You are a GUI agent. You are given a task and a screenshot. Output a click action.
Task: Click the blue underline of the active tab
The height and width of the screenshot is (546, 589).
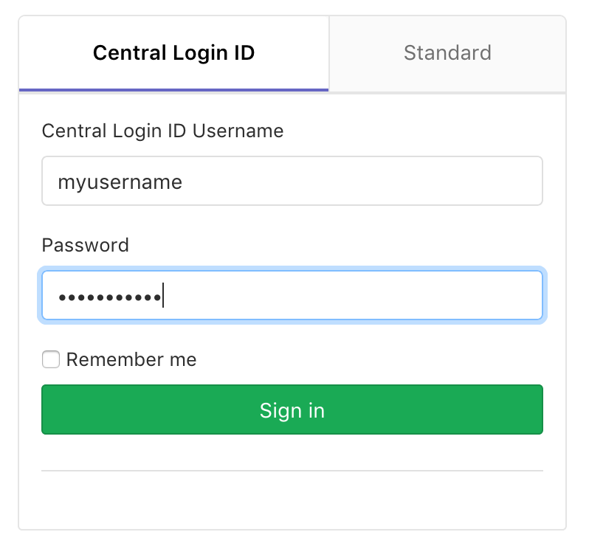pyautogui.click(x=174, y=89)
